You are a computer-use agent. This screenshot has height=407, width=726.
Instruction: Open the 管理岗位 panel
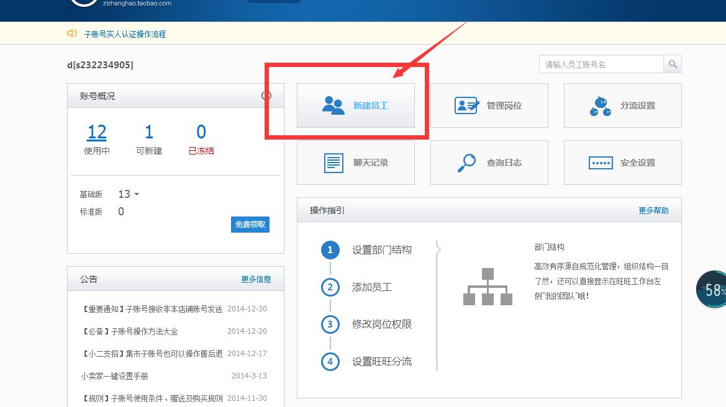(x=489, y=105)
